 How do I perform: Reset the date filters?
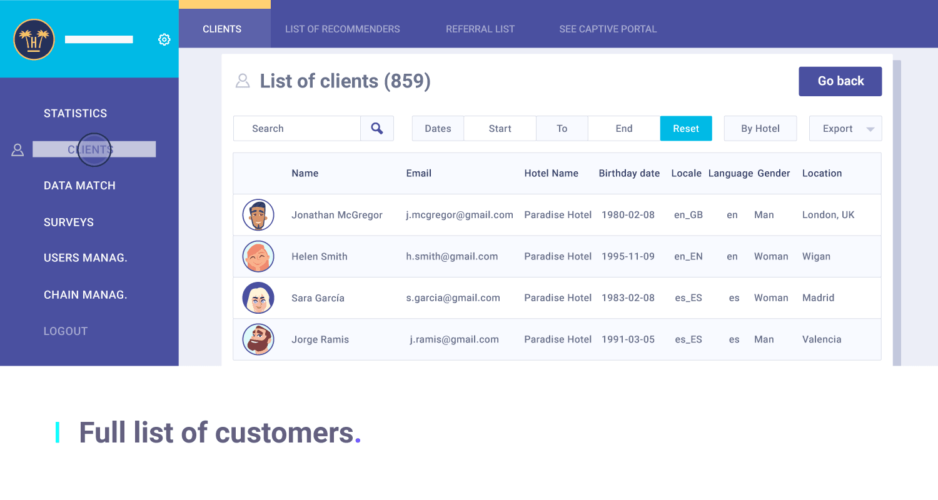[686, 129]
